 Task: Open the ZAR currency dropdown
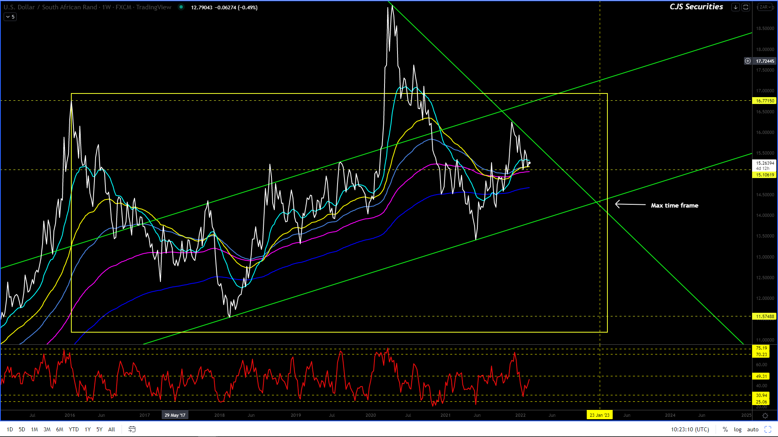765,7
